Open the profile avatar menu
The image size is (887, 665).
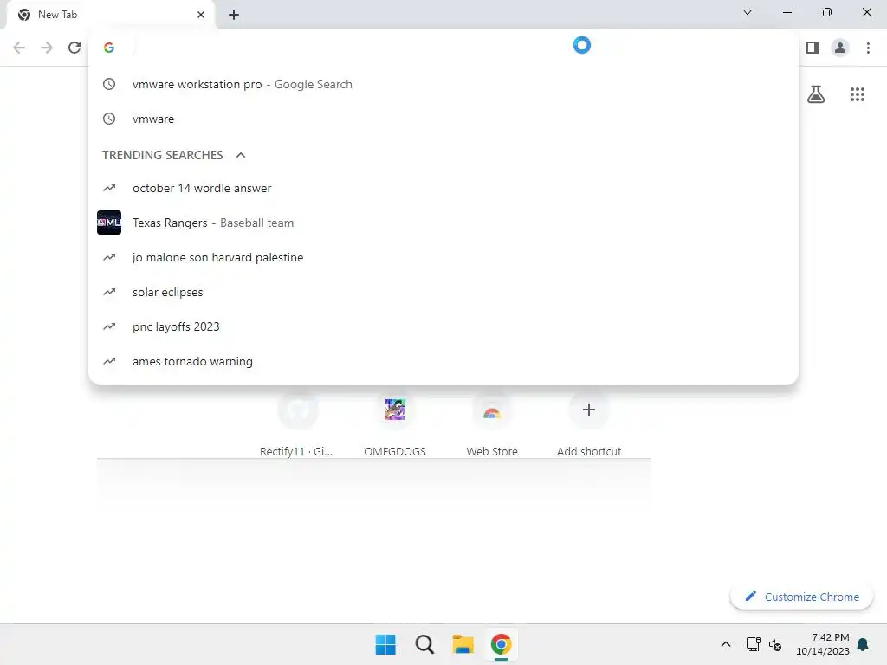click(x=840, y=48)
